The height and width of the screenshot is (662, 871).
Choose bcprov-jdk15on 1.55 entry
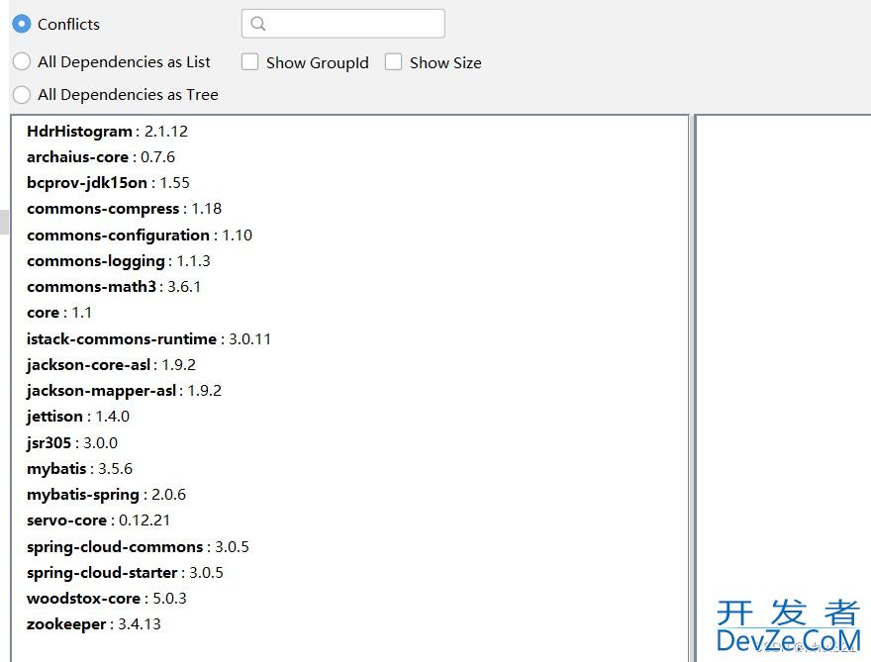(x=108, y=183)
